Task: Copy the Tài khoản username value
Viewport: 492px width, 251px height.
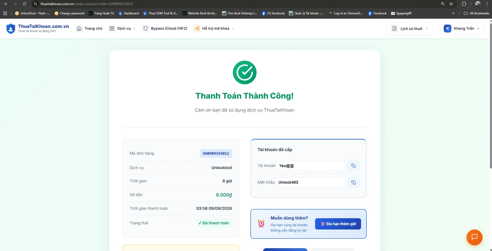Action: pos(353,166)
